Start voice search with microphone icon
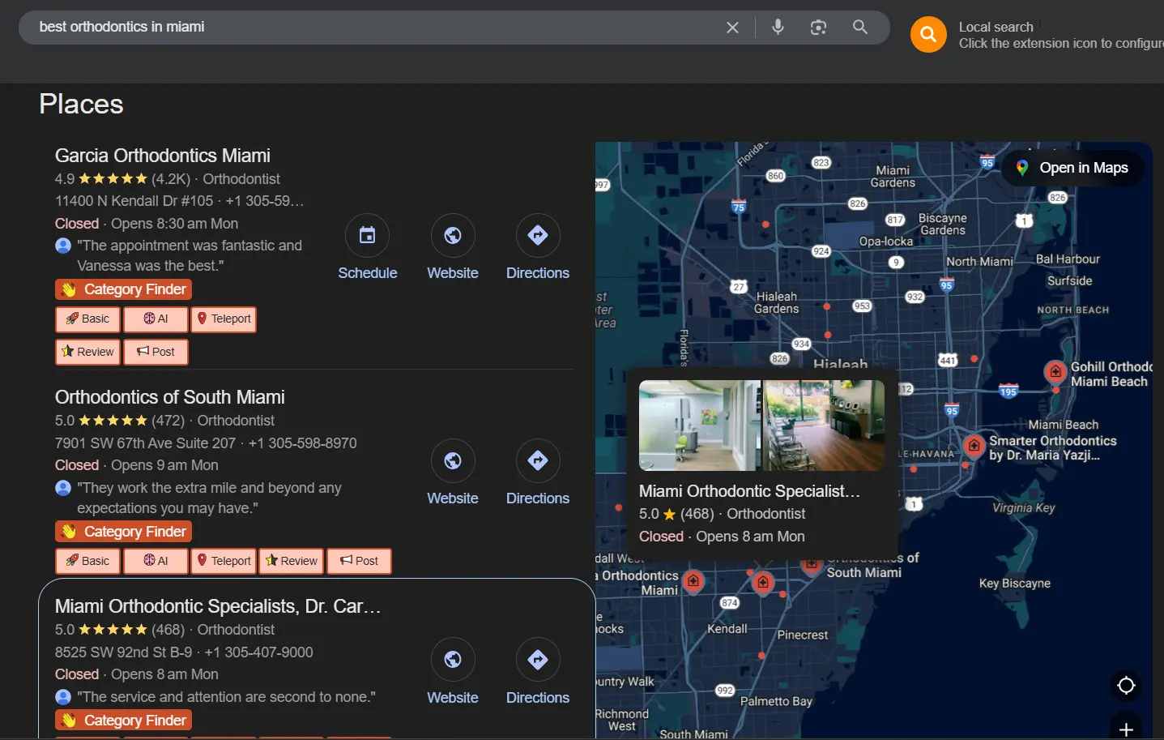 778,28
